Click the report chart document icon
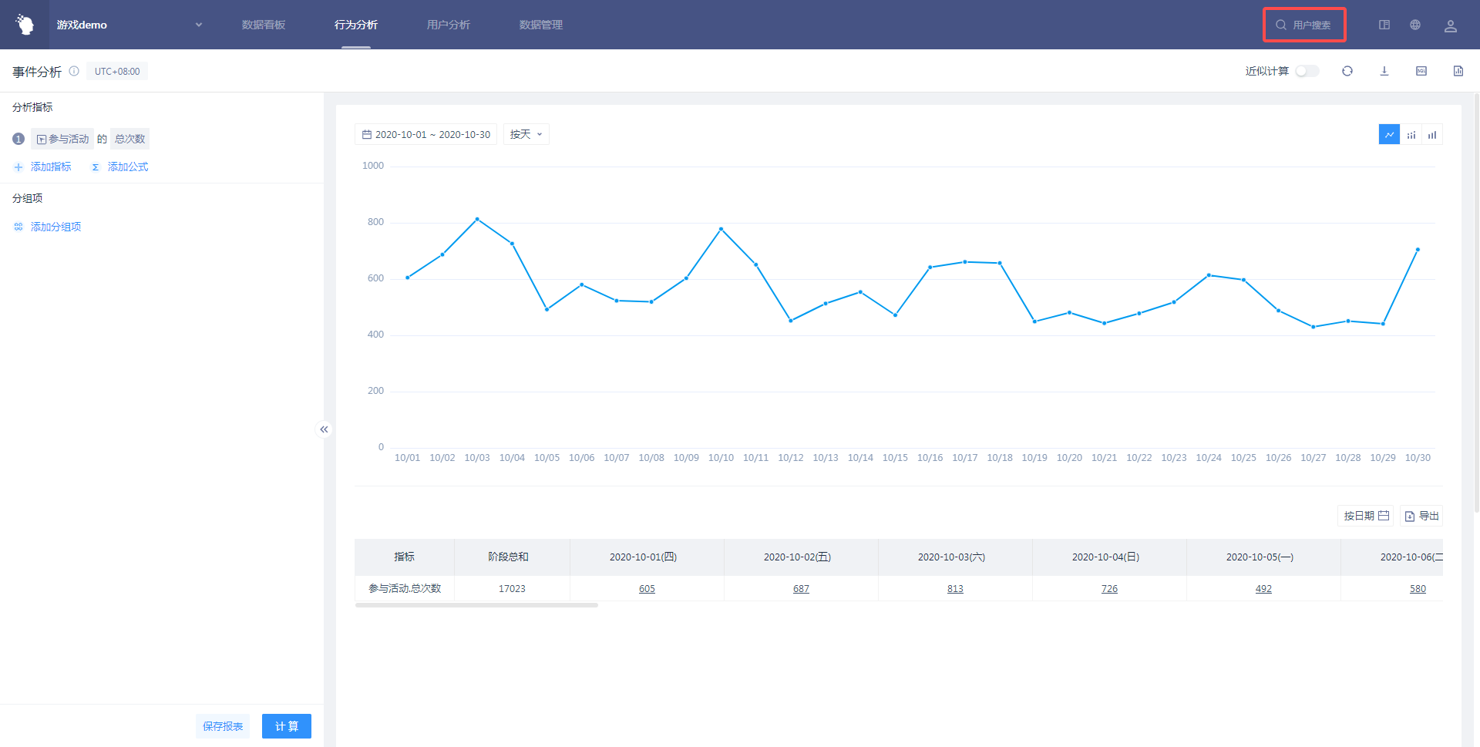1480x747 pixels. click(x=1458, y=71)
